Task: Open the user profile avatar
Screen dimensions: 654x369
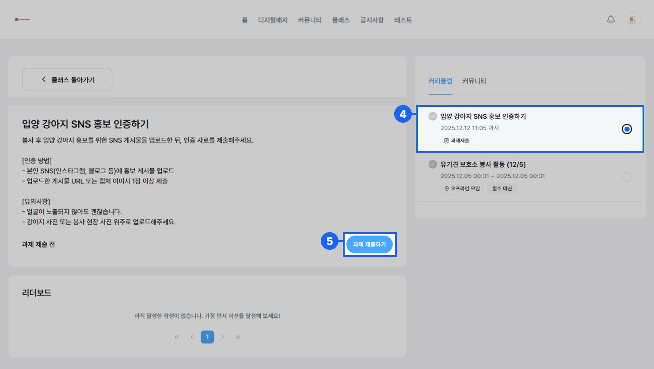Action: pos(632,19)
